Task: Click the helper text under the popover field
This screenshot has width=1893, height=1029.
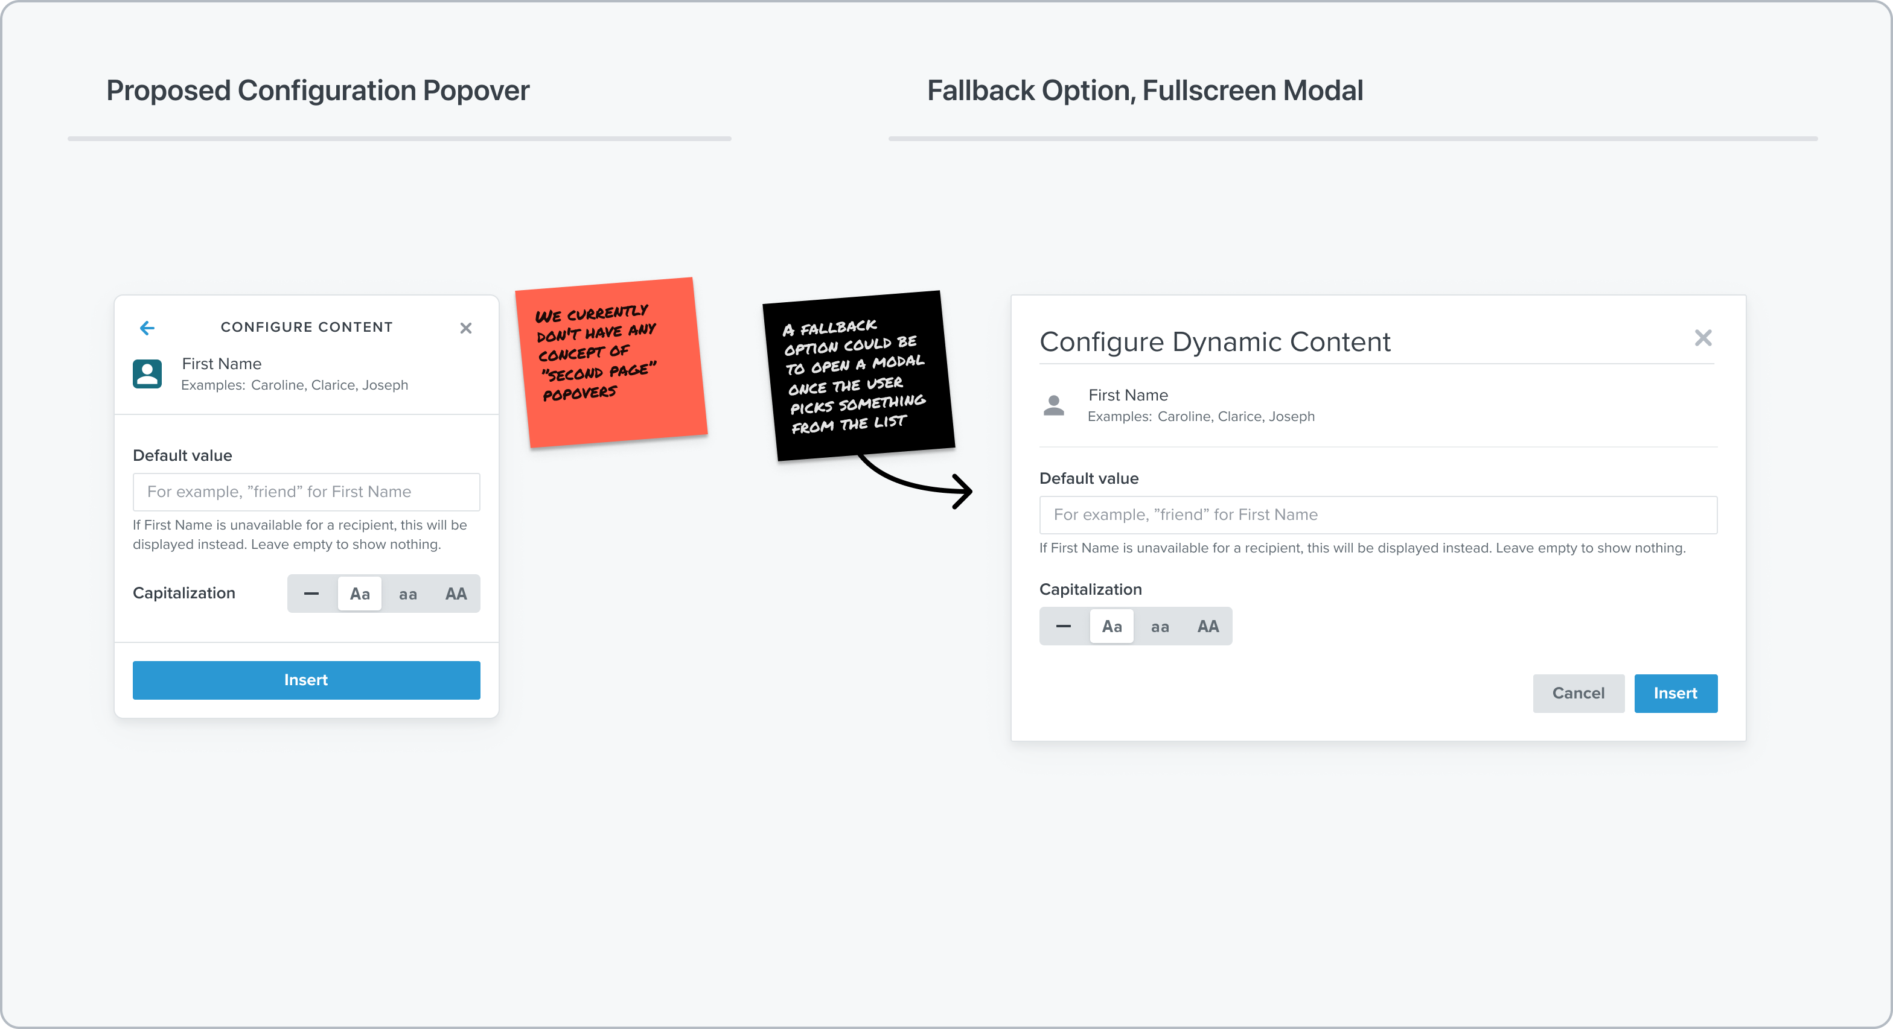Action: (x=300, y=534)
